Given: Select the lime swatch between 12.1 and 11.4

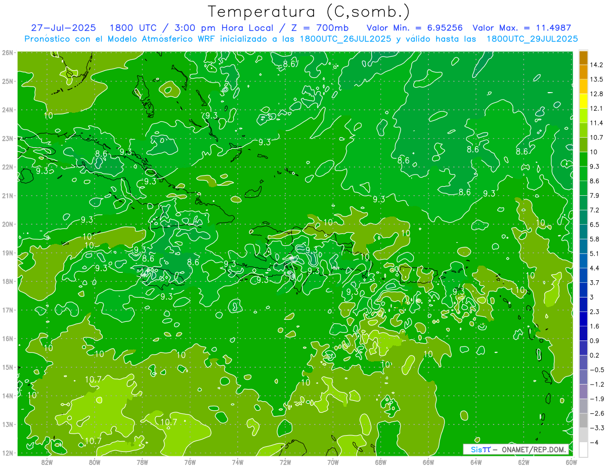Looking at the screenshot, I should coord(583,115).
